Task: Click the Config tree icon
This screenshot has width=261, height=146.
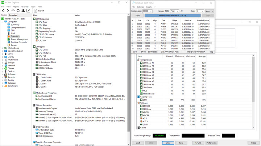Action: click(x=6, y=80)
